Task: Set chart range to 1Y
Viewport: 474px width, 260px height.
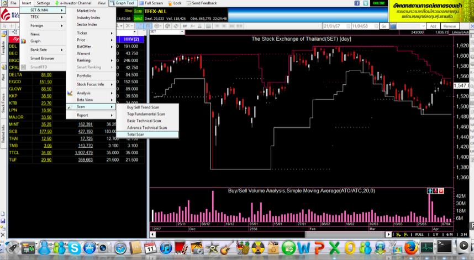Action: coord(435,235)
